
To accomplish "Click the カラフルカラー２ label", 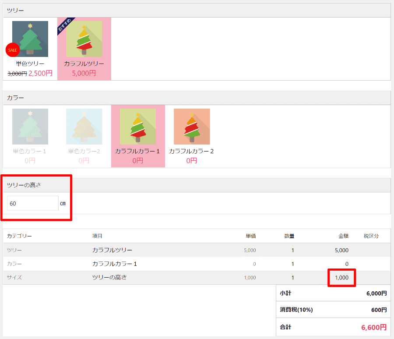I will point(191,151).
